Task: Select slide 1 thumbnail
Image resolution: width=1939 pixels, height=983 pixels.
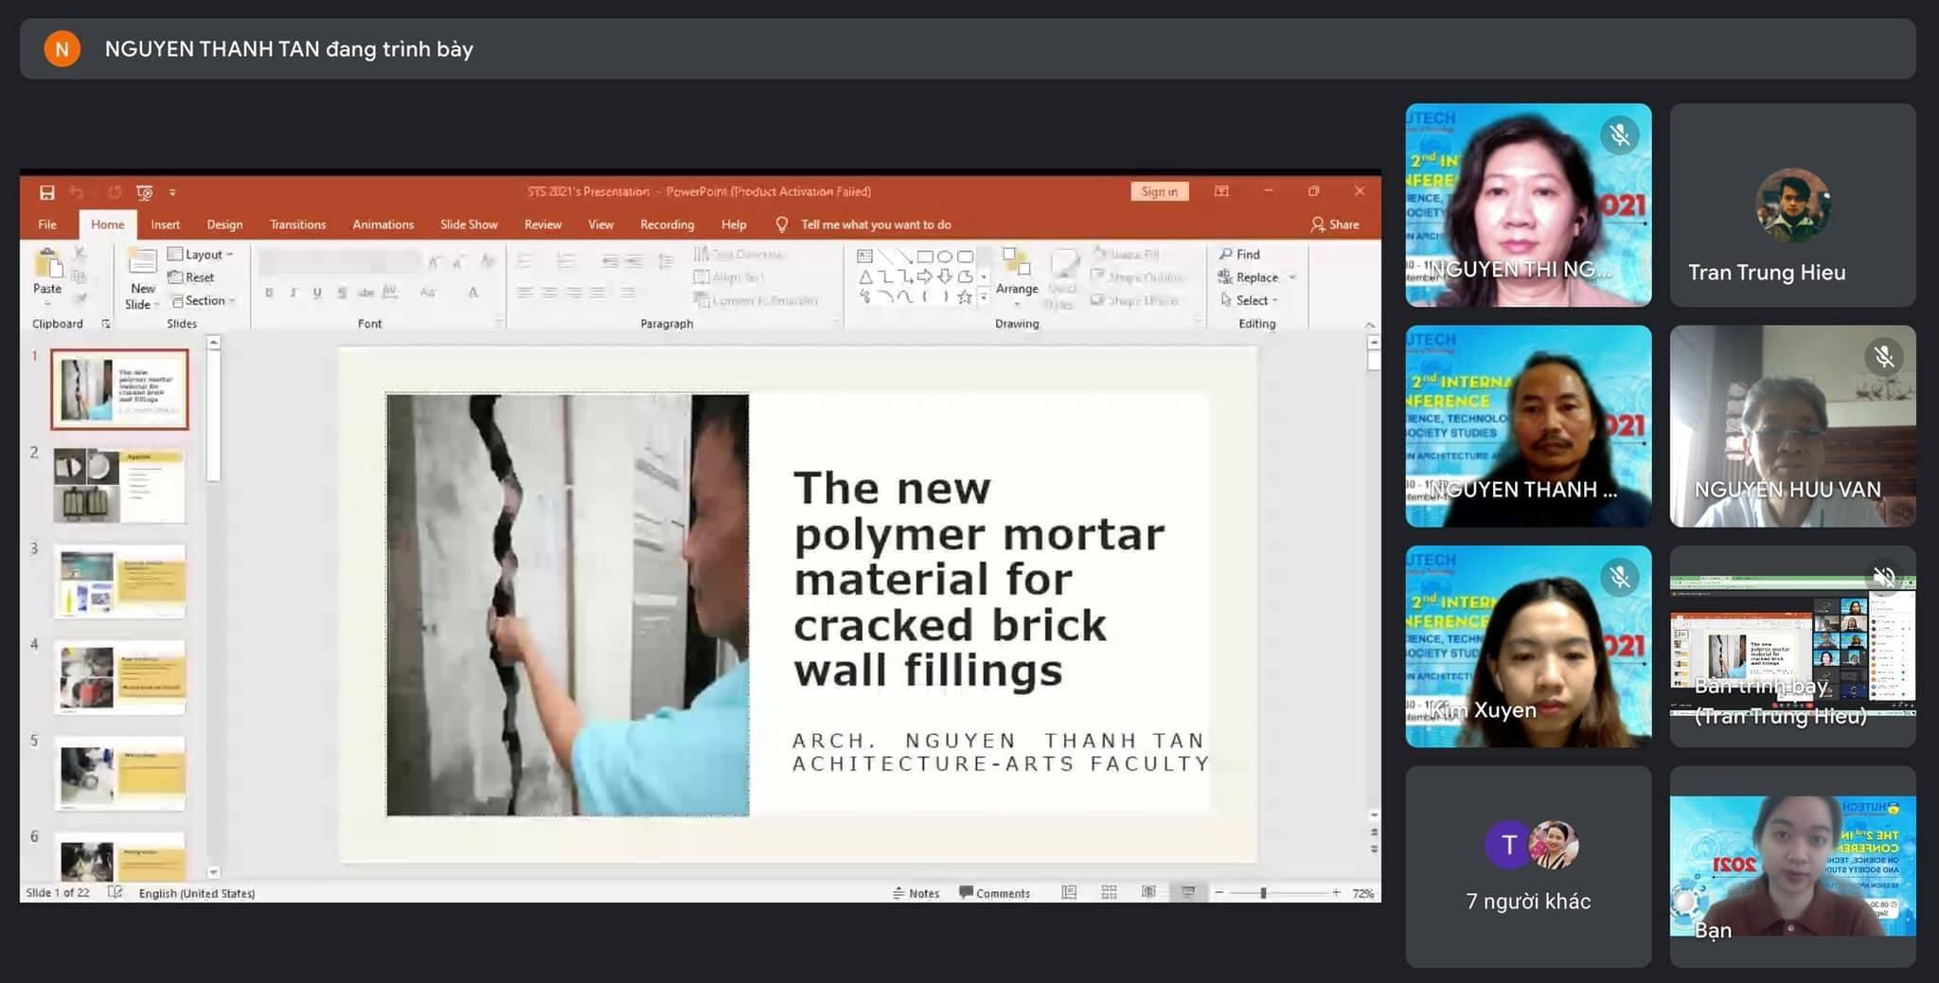Action: tap(119, 389)
